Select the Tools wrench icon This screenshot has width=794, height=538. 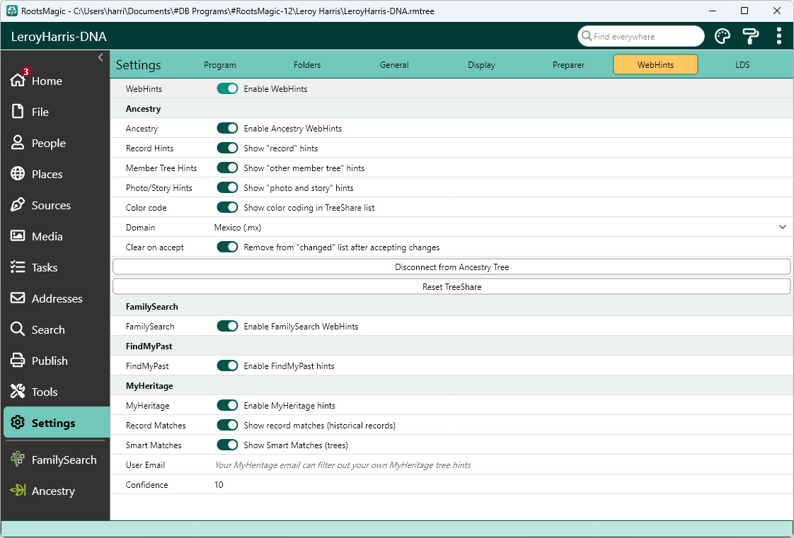pyautogui.click(x=18, y=392)
